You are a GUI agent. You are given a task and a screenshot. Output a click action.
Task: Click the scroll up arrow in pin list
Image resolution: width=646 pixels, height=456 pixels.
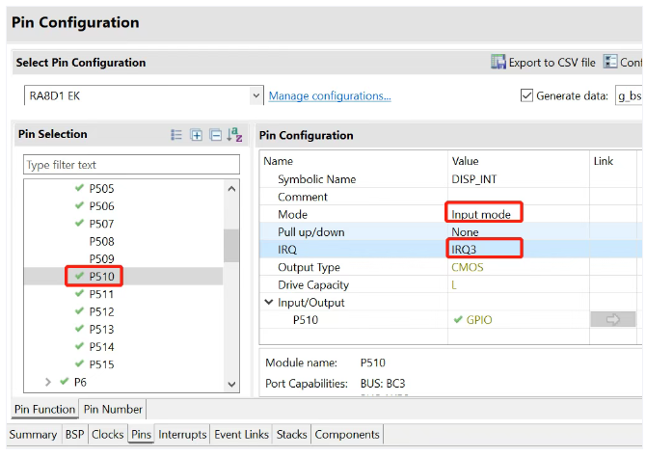(x=231, y=189)
